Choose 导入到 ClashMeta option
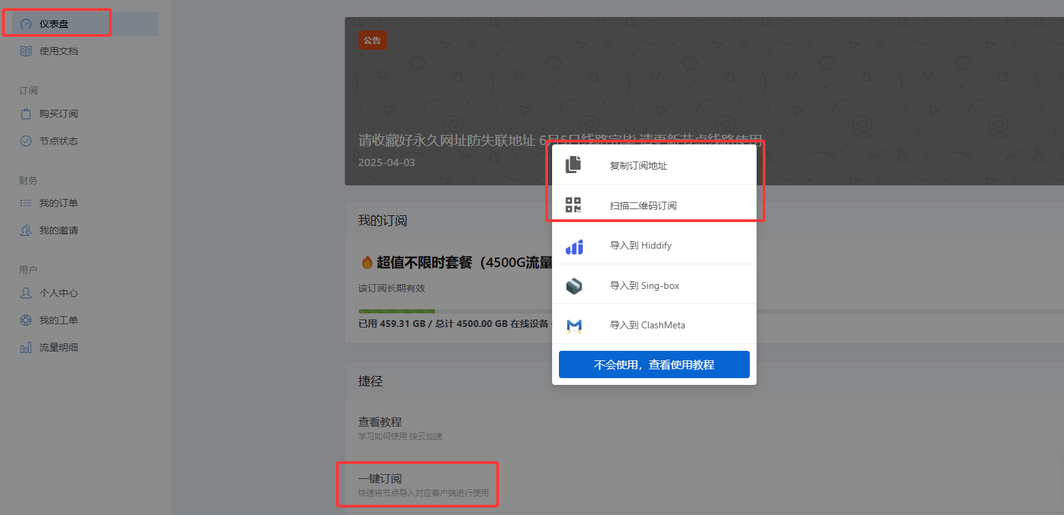The height and width of the screenshot is (515, 1064). coord(654,325)
